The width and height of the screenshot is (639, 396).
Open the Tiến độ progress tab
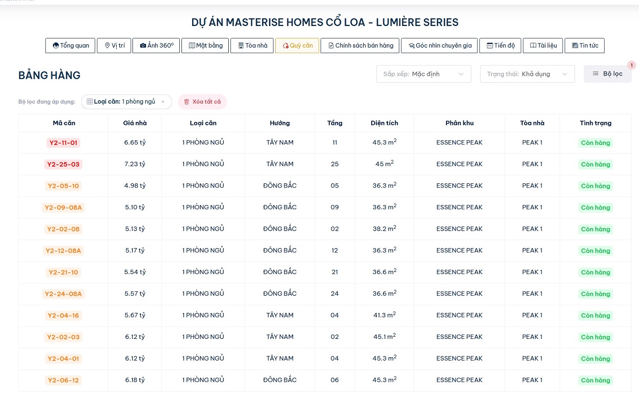(501, 46)
